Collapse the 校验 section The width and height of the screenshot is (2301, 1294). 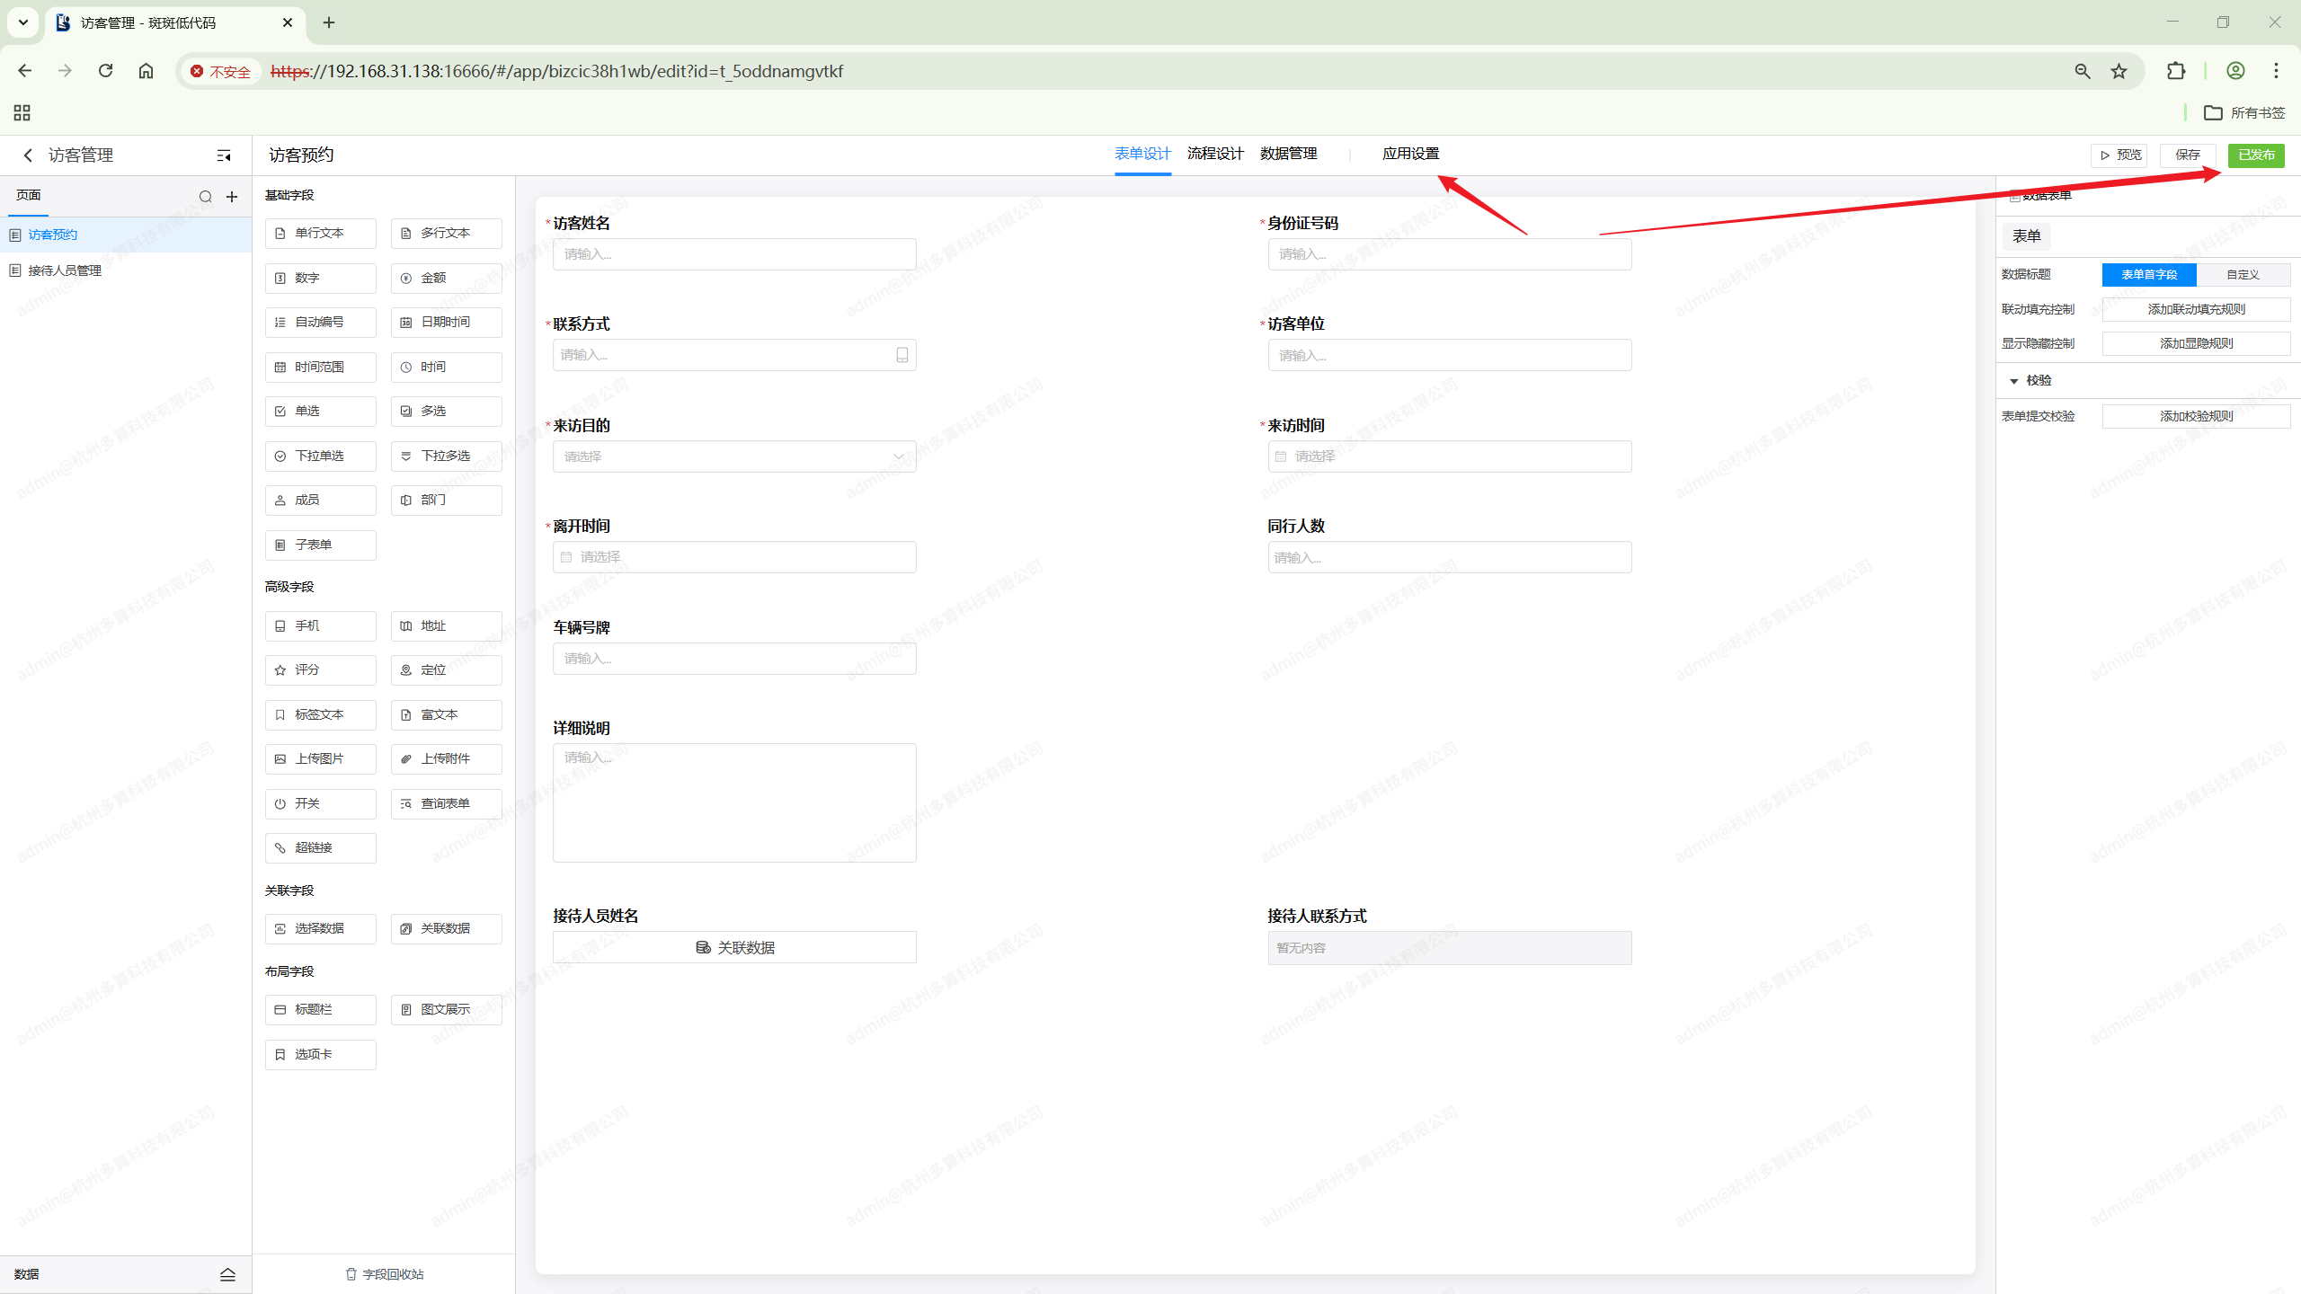click(x=2013, y=381)
